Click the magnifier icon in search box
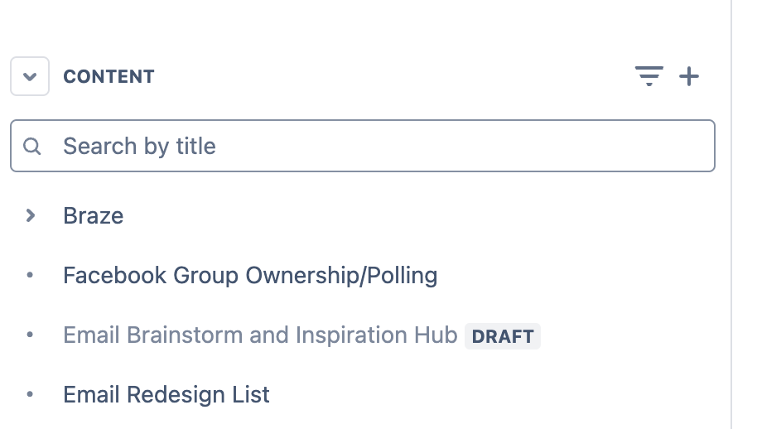 31,146
